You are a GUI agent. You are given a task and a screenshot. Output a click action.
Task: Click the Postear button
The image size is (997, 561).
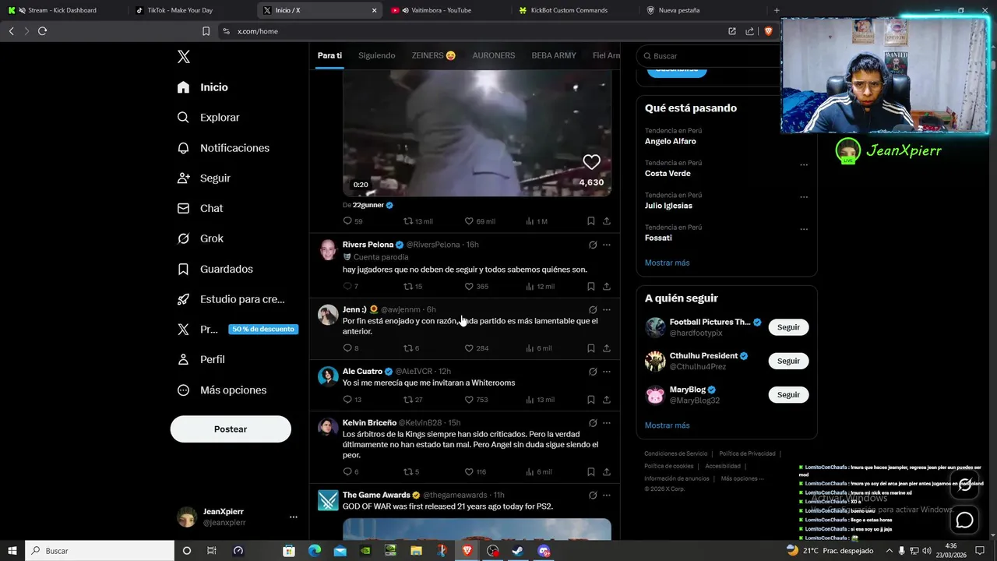231,429
